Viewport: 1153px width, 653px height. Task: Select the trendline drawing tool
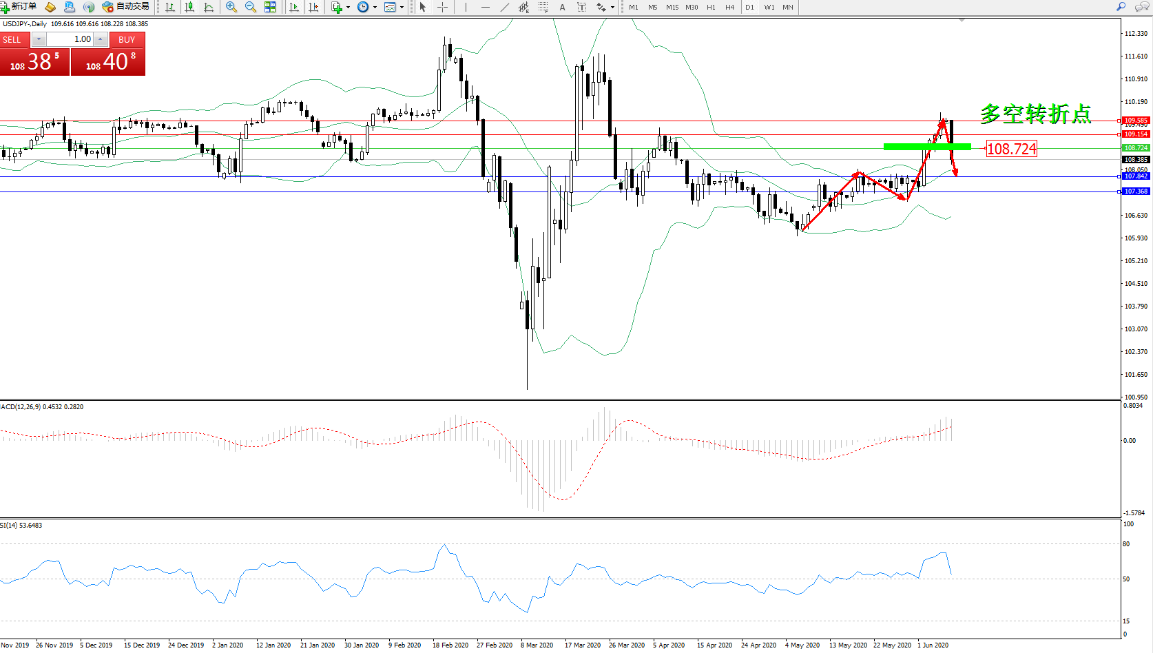505,7
